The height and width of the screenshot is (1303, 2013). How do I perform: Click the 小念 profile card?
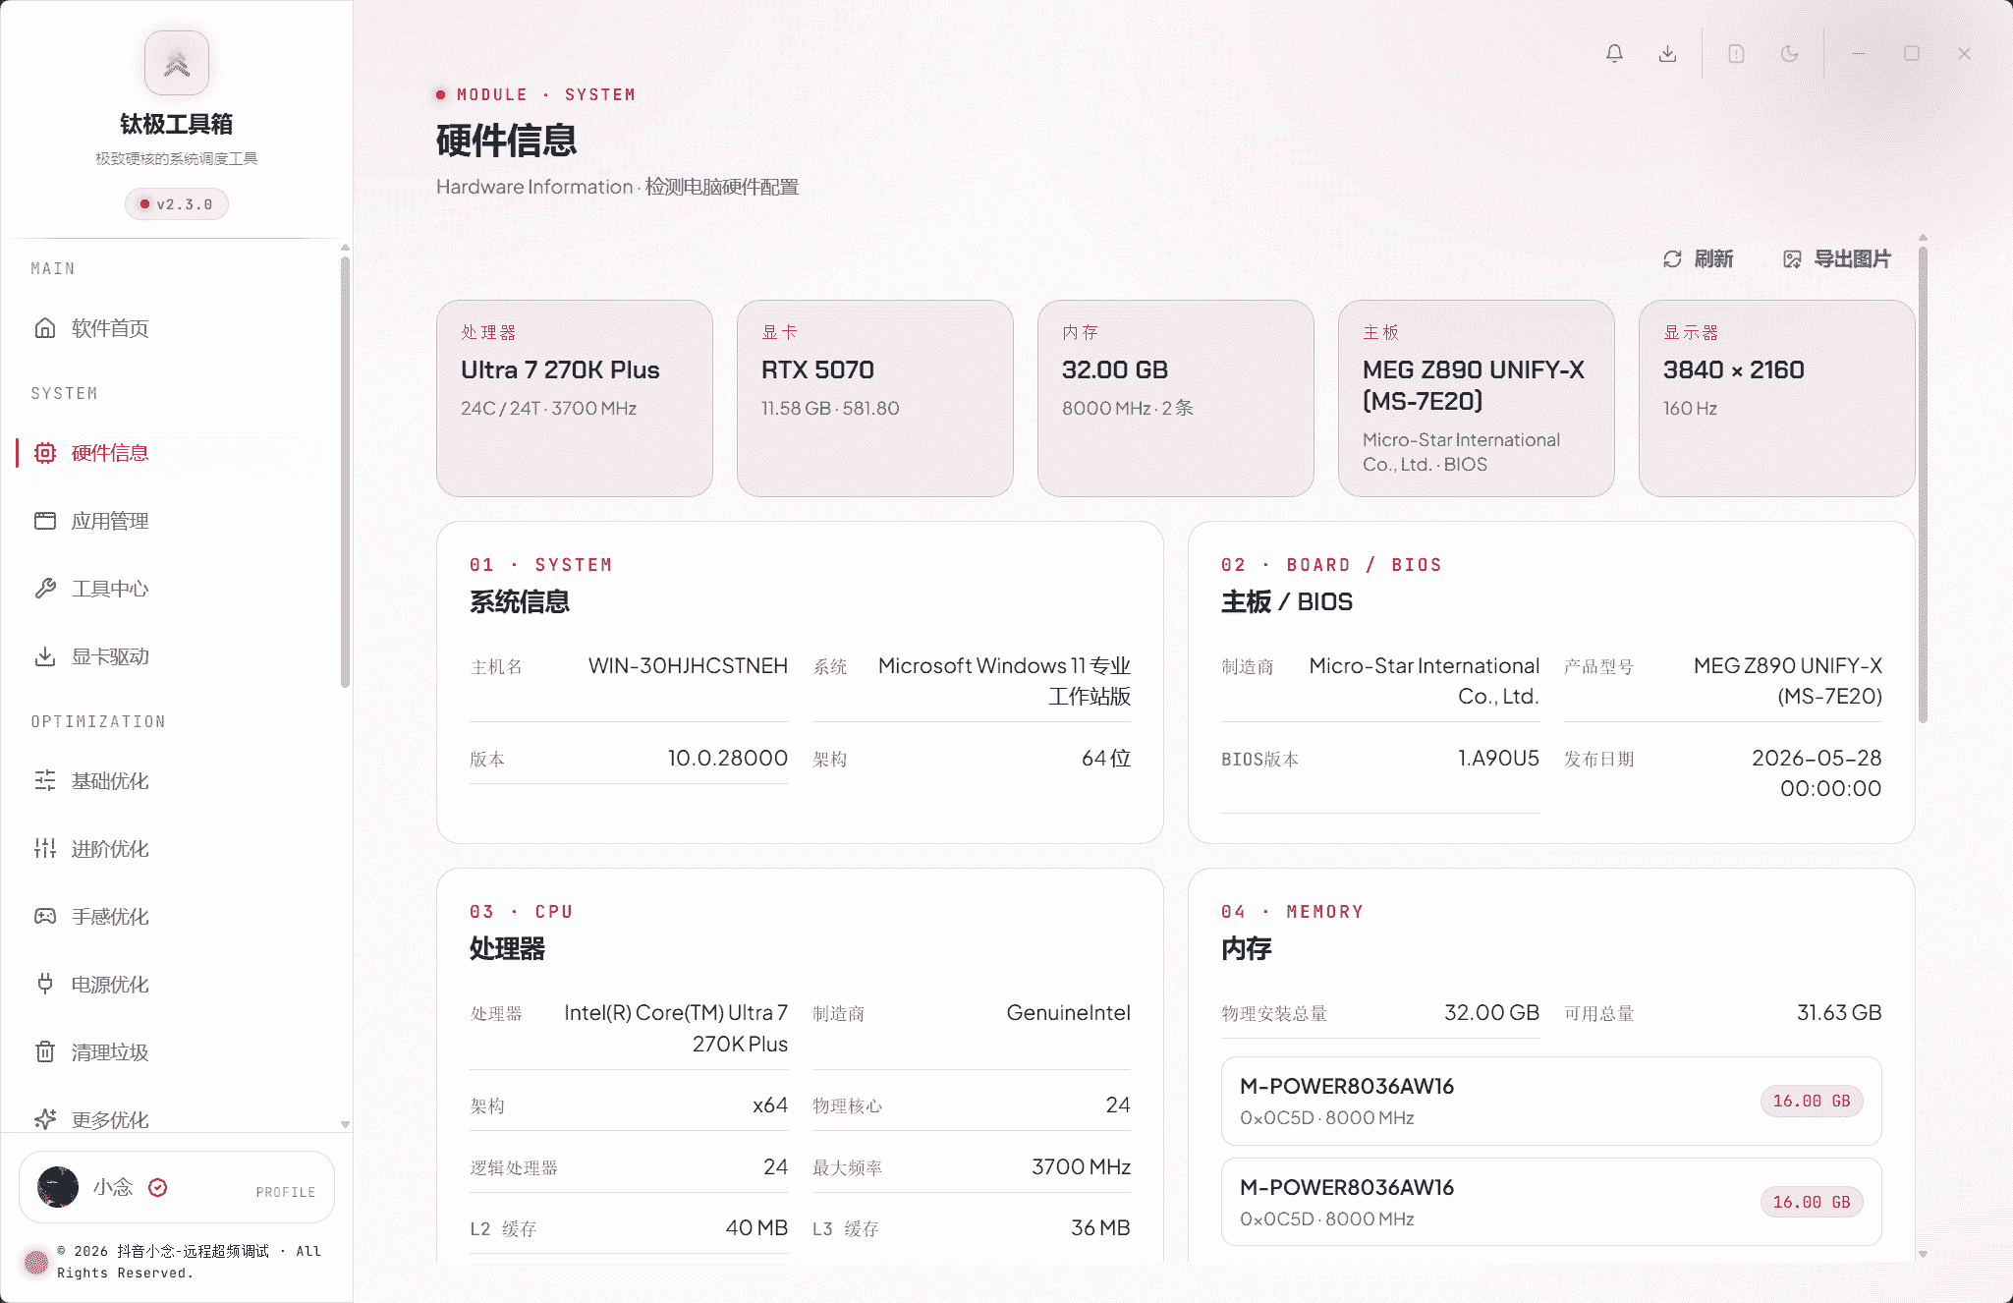coord(177,1187)
